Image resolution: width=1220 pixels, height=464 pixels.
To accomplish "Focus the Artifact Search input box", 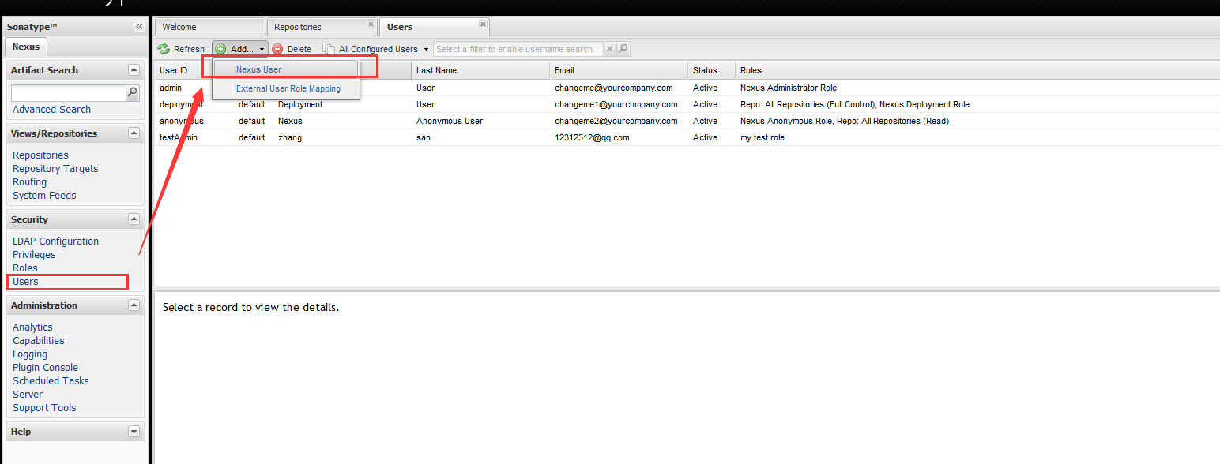I will (69, 93).
